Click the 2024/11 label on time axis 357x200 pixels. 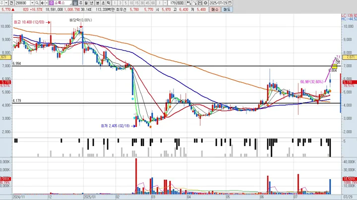click(18, 197)
